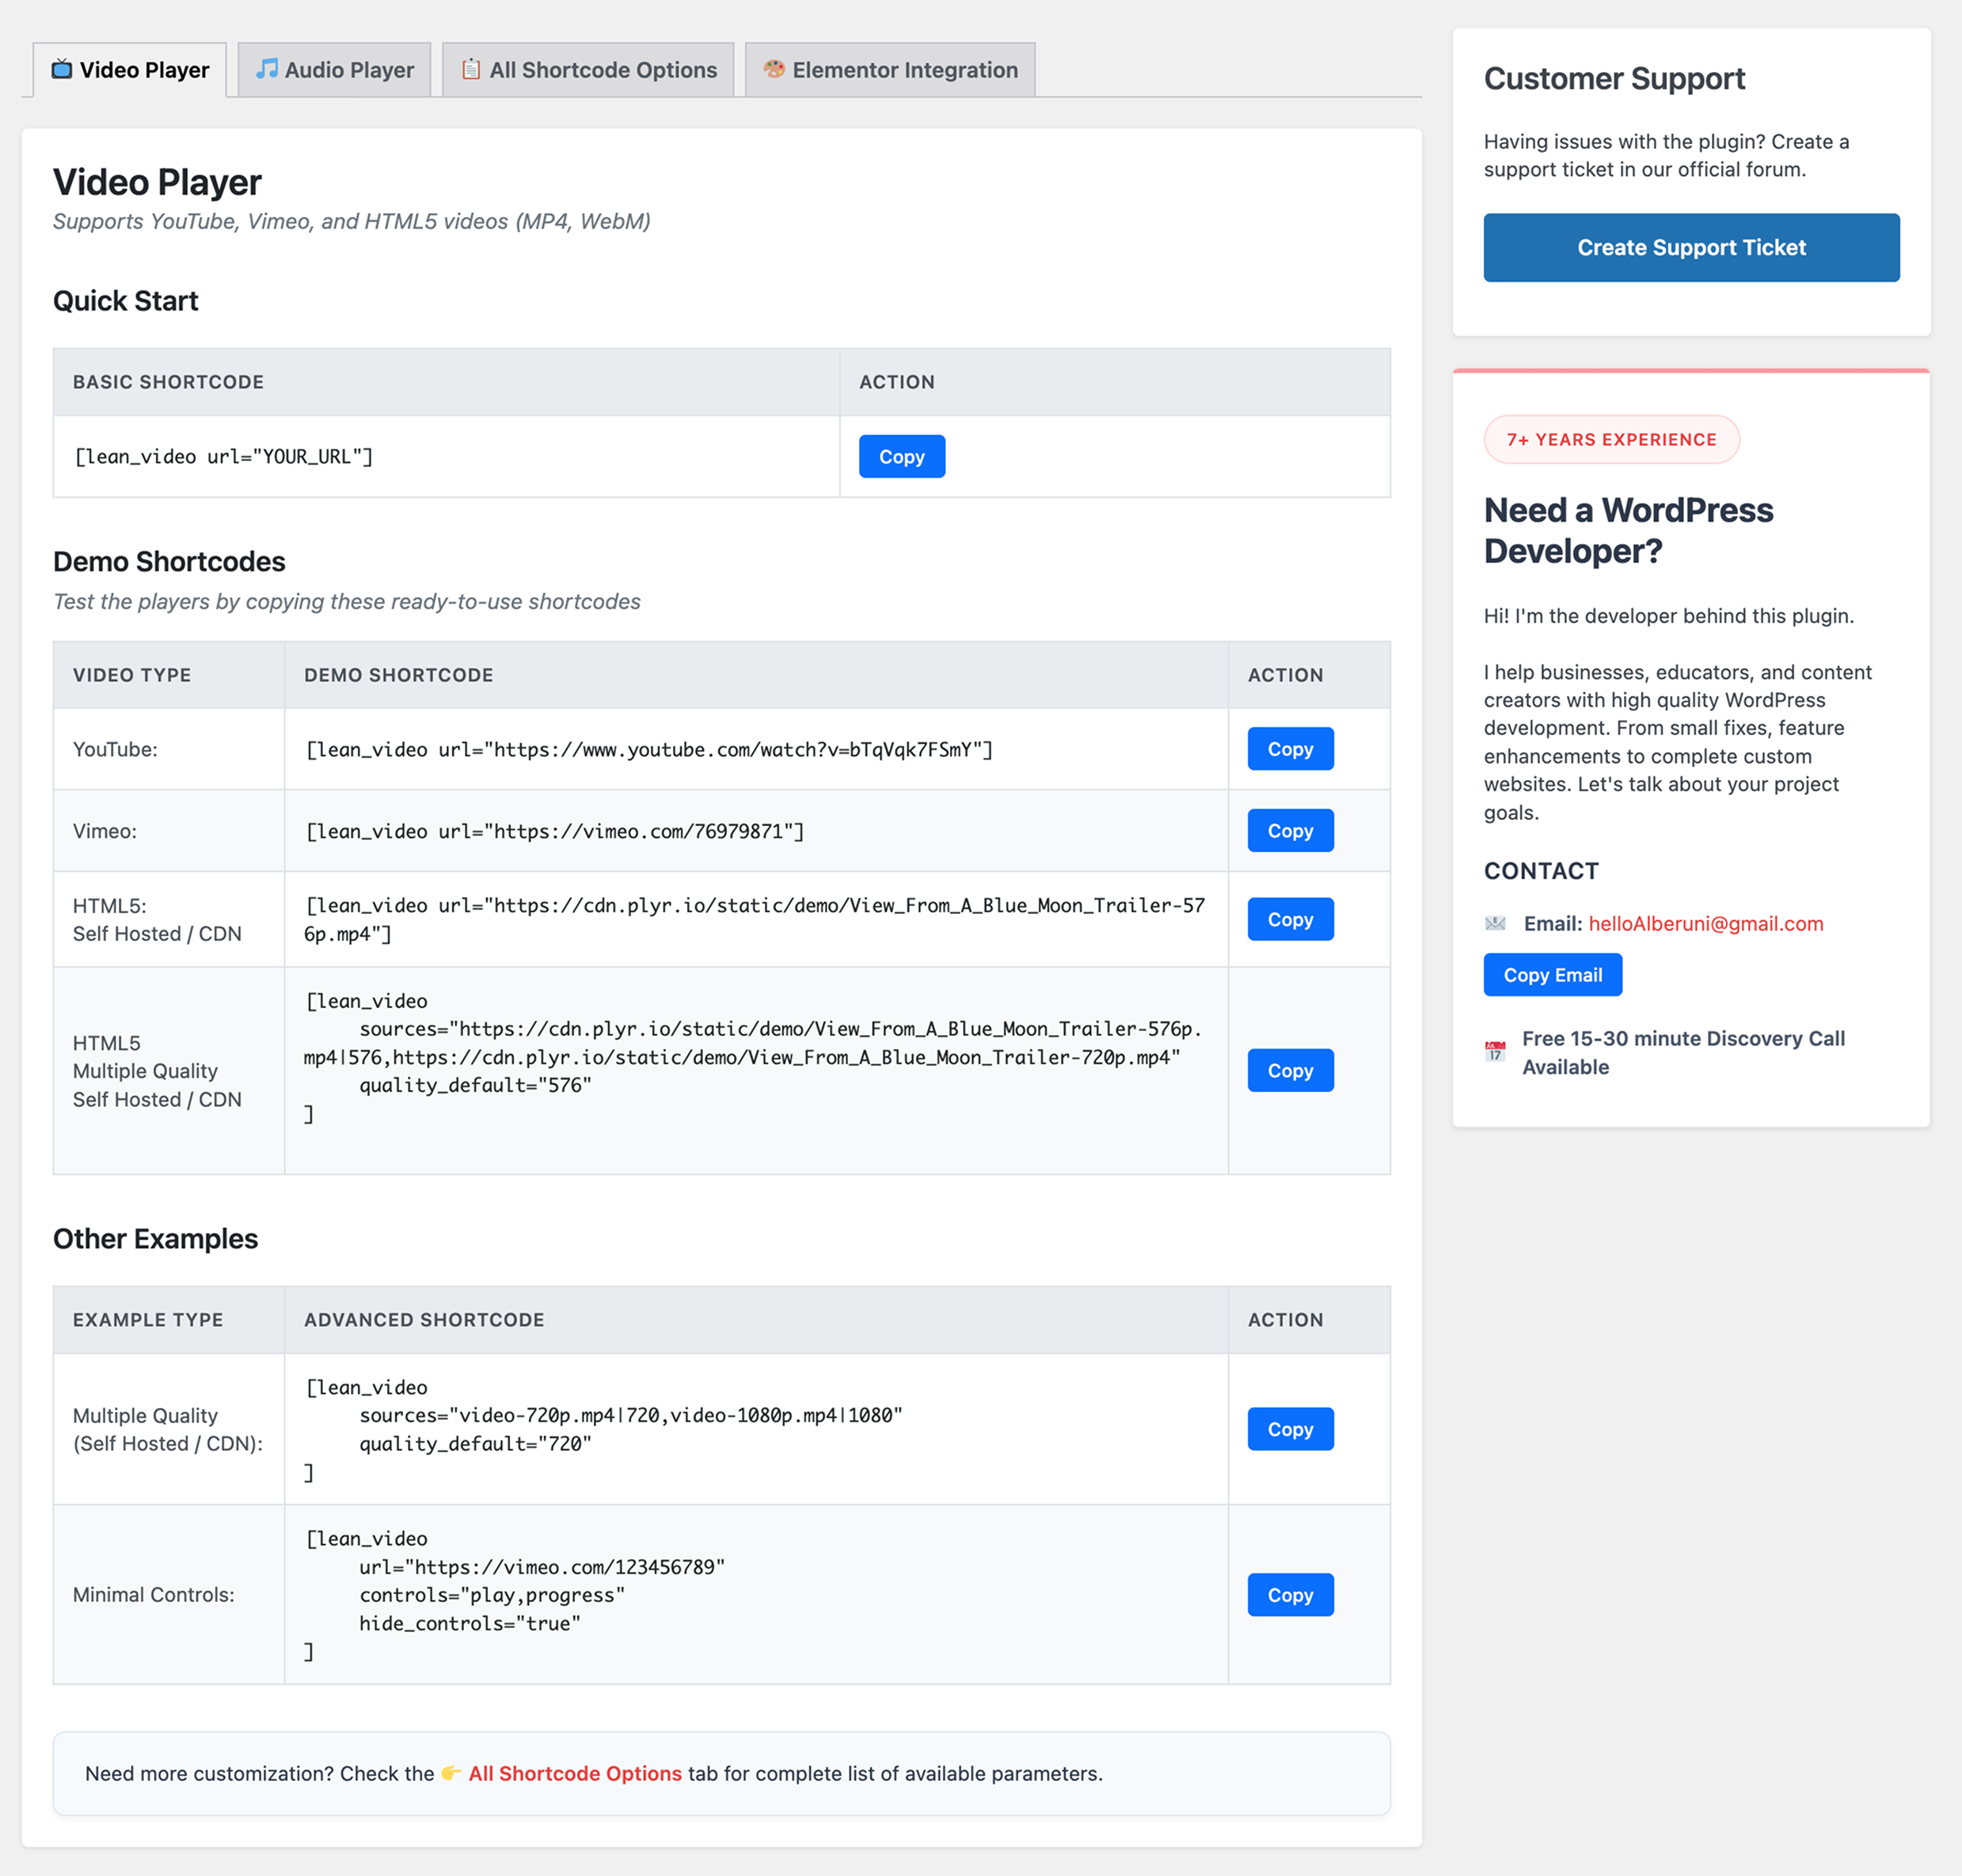The height and width of the screenshot is (1876, 1962).
Task: Click the calendar icon beside Discovery Call
Action: click(x=1495, y=1052)
